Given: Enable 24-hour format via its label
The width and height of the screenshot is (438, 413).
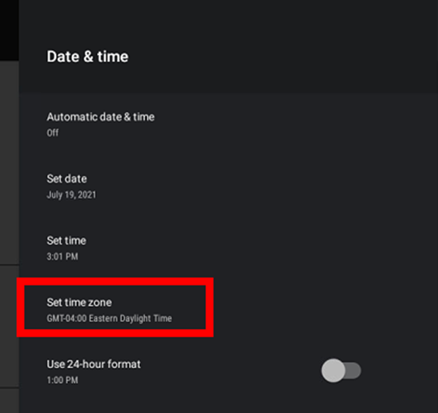Looking at the screenshot, I should 93,364.
